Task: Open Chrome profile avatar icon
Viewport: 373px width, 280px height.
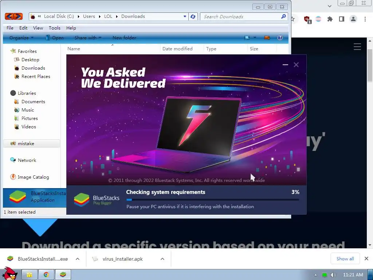Action: (x=353, y=19)
